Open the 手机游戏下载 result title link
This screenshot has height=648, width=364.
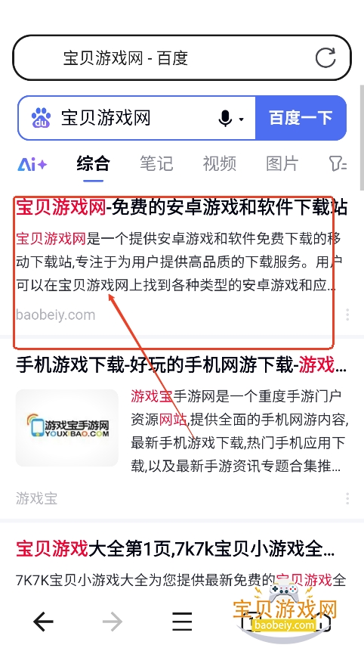click(181, 366)
